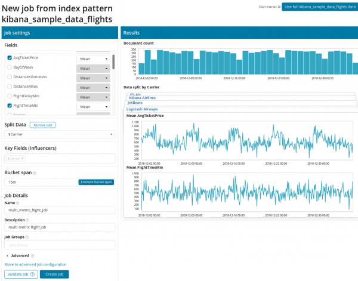This screenshot has width=358, height=281.
Task: Click the help icon next to Name
Action: point(19,203)
